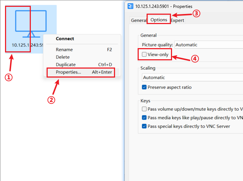Click the 10.125.1.243:59 connection label

point(28,45)
